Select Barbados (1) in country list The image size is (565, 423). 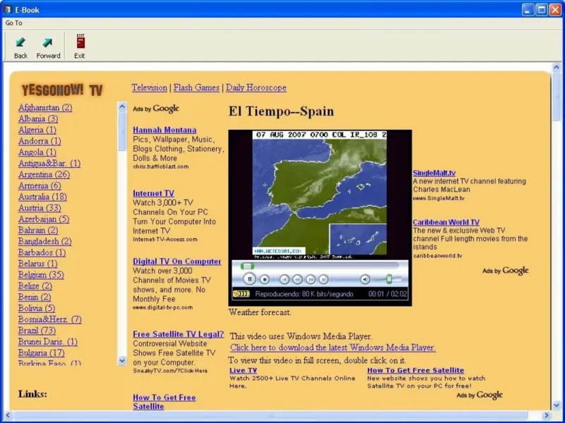(42, 252)
